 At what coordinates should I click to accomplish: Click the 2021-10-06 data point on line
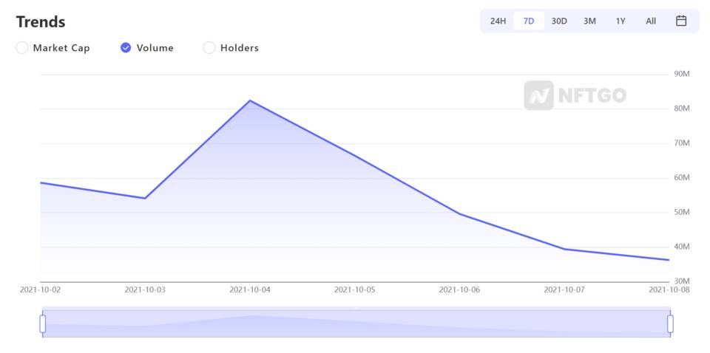459,213
